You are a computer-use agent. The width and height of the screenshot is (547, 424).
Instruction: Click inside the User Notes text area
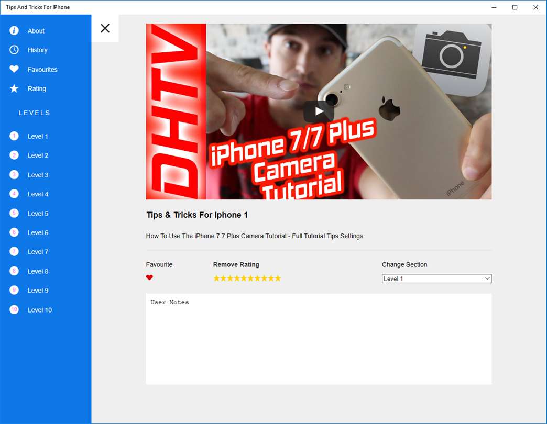319,339
